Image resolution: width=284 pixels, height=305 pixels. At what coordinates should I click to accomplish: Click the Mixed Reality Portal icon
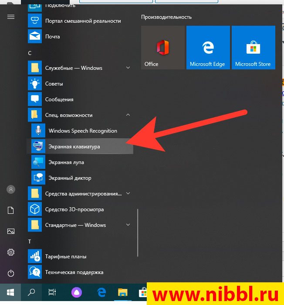pos(35,21)
